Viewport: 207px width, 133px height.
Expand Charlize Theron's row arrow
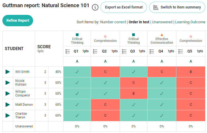(8, 116)
